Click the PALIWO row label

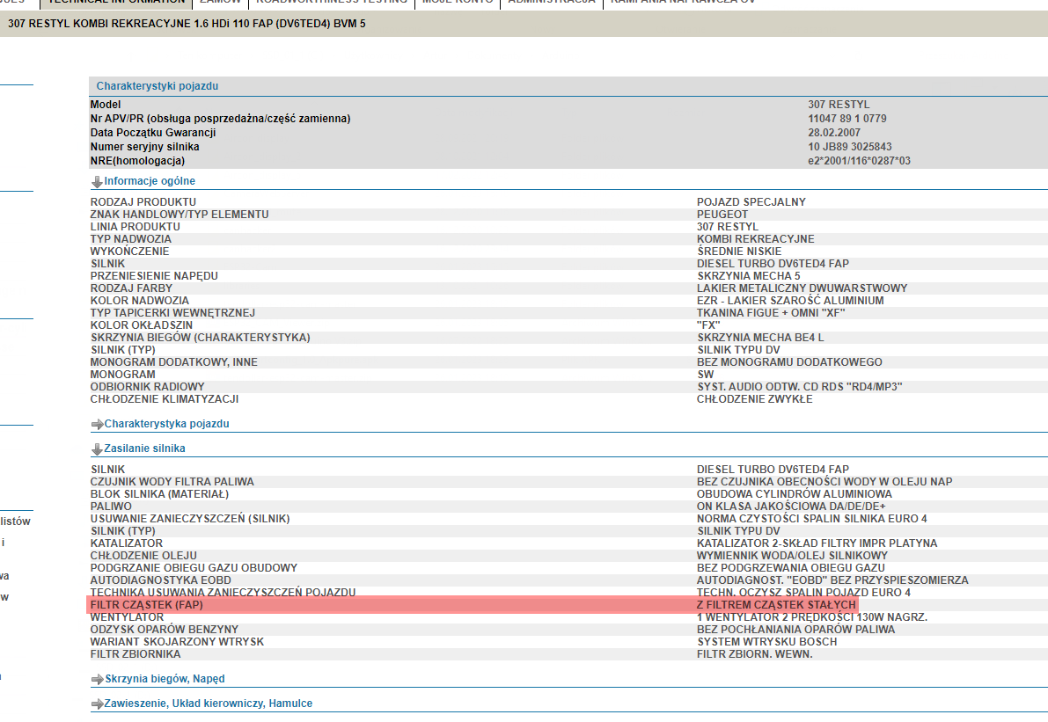pyautogui.click(x=111, y=507)
